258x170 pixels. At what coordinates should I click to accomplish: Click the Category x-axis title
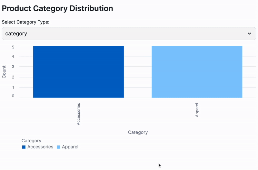point(138,132)
